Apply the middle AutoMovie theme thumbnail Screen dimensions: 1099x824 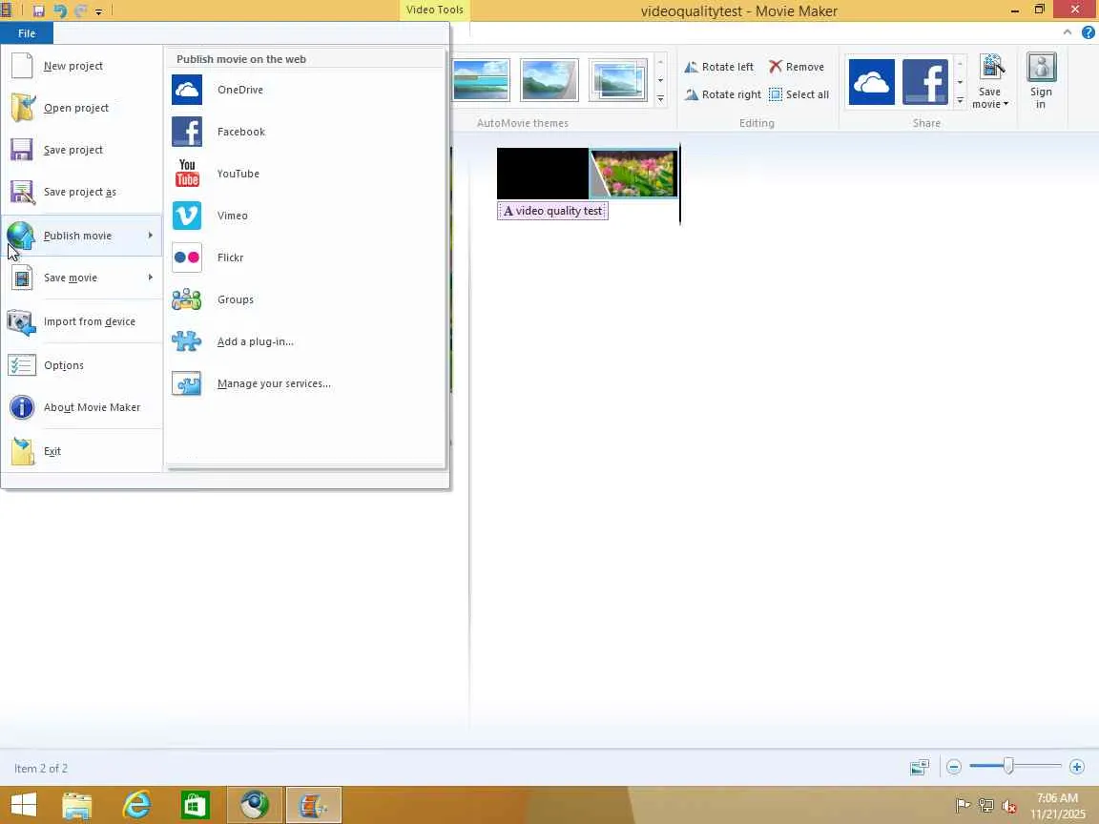[x=549, y=80]
